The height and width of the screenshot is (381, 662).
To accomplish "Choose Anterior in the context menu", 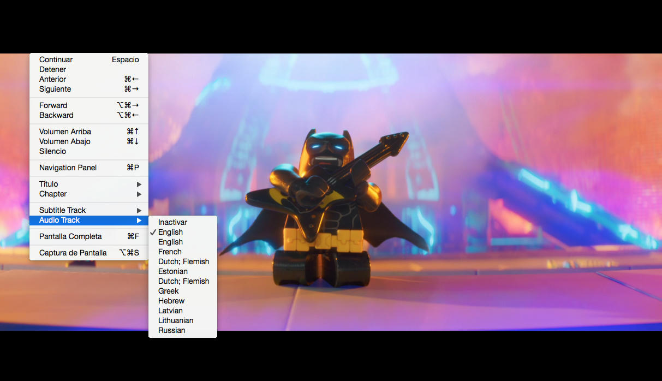I will (x=53, y=79).
